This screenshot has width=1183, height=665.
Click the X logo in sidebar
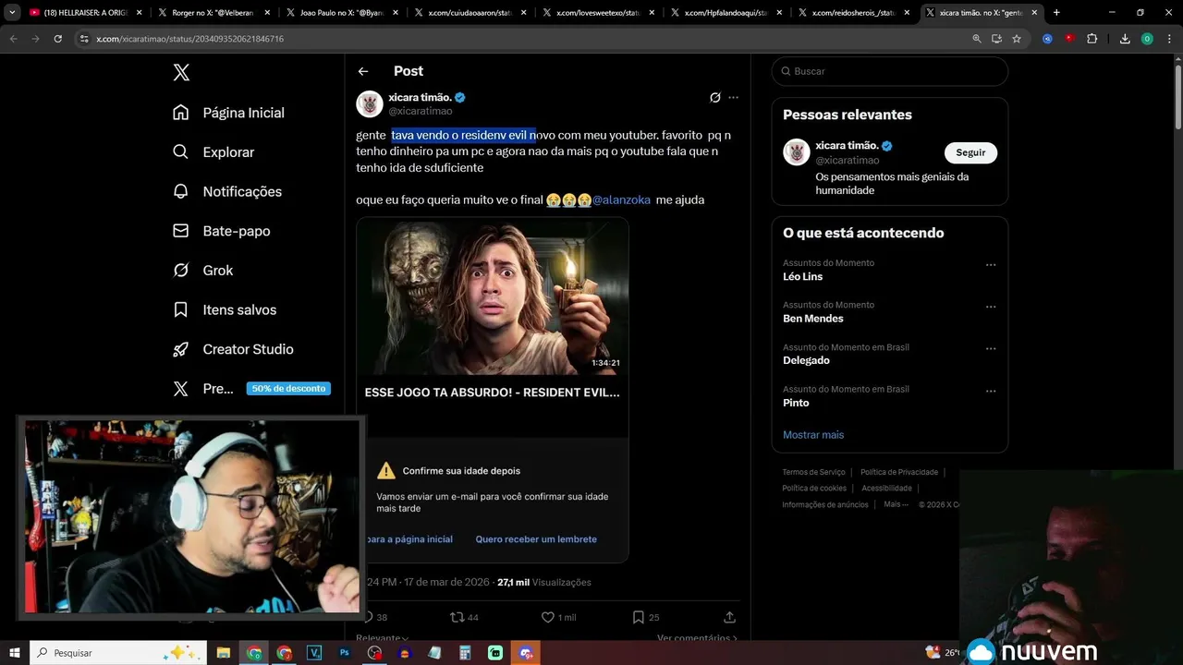click(x=181, y=73)
